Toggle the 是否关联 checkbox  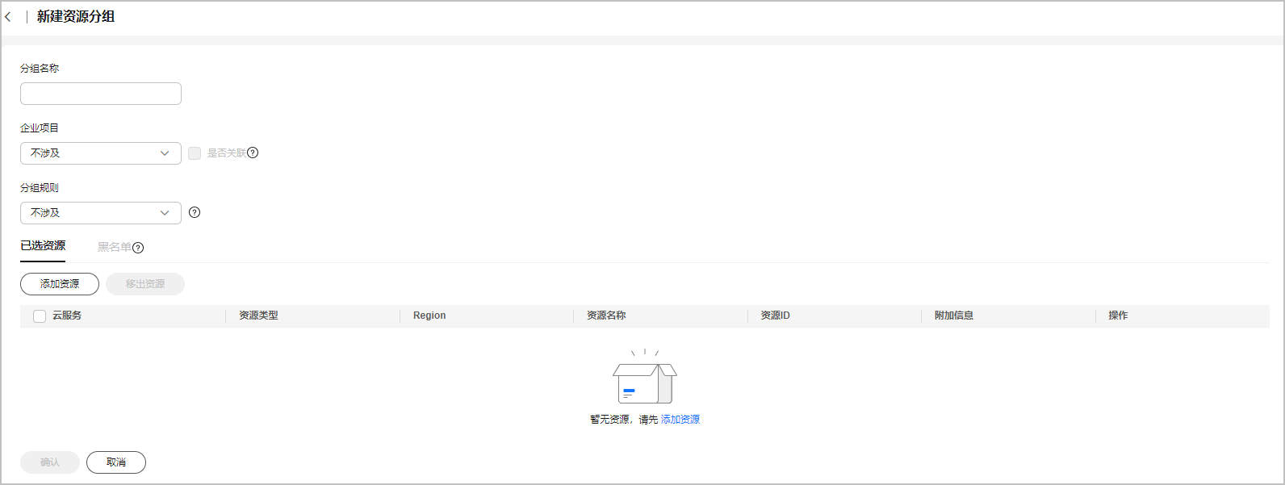pos(195,153)
